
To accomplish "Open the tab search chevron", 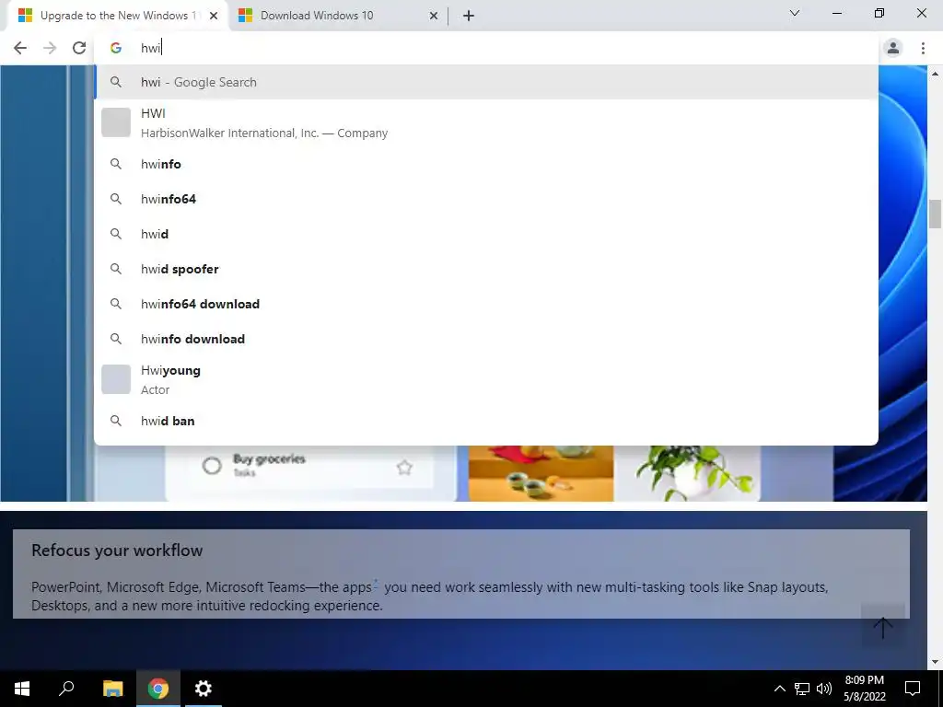I will tap(795, 13).
